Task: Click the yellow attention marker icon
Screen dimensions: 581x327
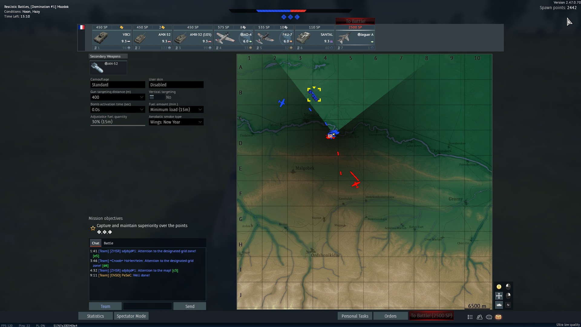Action: point(499,287)
